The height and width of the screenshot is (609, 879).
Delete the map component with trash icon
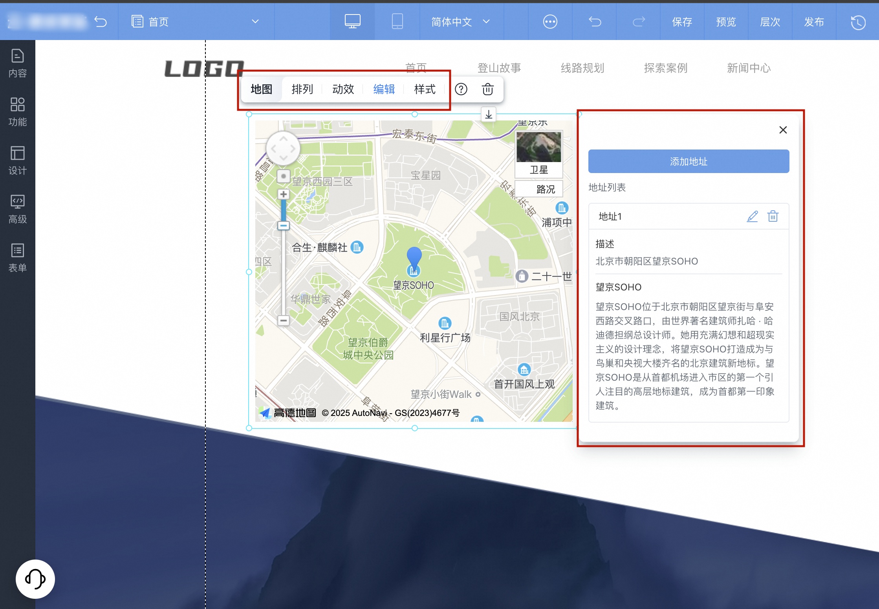pyautogui.click(x=488, y=89)
